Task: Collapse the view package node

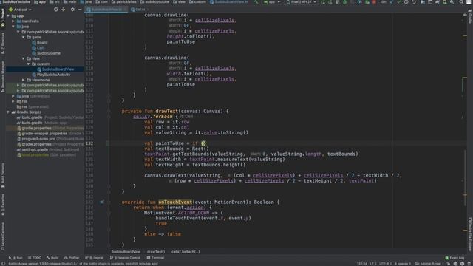Action: (24, 58)
